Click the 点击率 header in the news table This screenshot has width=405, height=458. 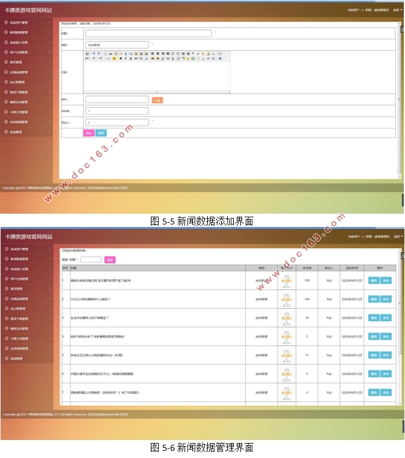pyautogui.click(x=306, y=268)
